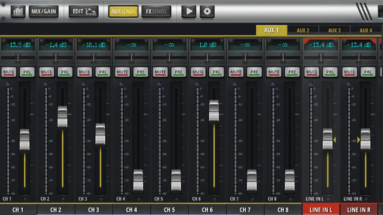Mute the LINE IN R channel
This screenshot has height=215, width=383.
[x=350, y=72]
